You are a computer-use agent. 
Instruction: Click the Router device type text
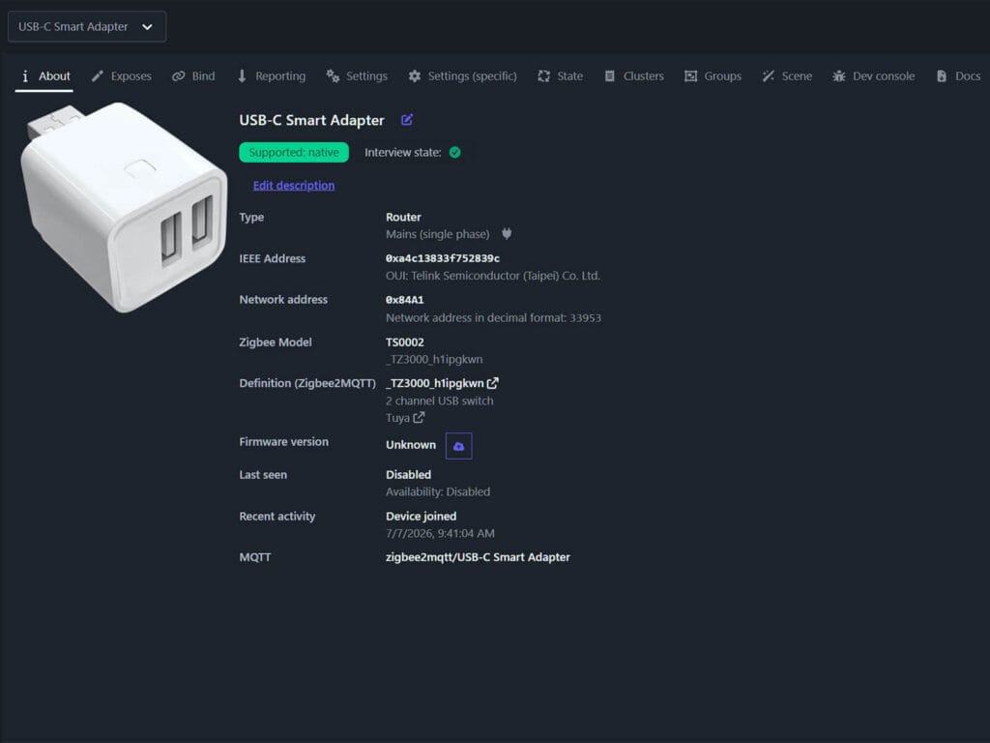pos(403,217)
